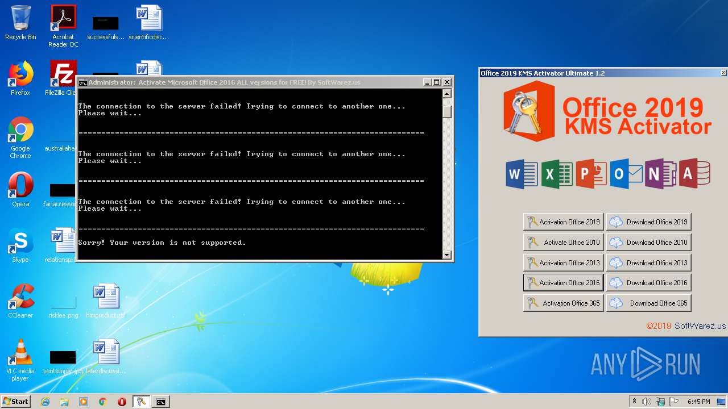Click the 6:45 PM clock
Screen dimensions: 728x409
(x=699, y=402)
